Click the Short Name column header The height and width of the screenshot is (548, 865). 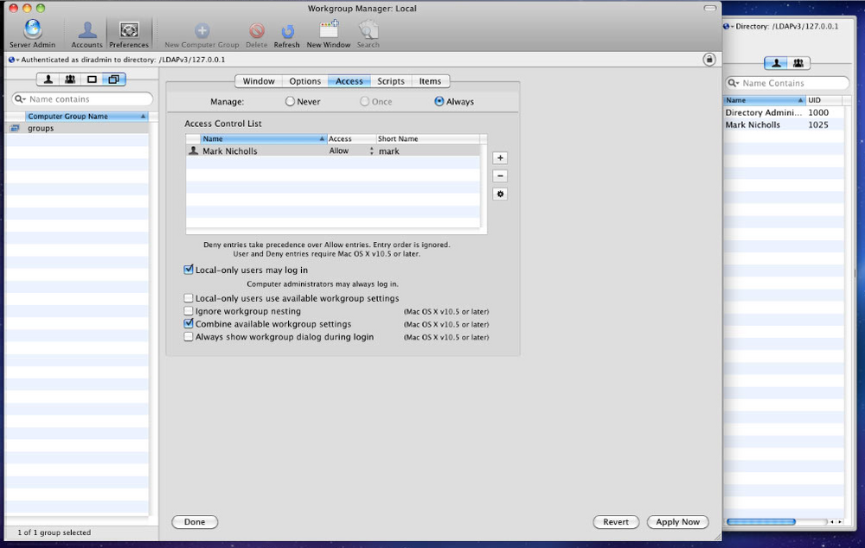point(427,139)
